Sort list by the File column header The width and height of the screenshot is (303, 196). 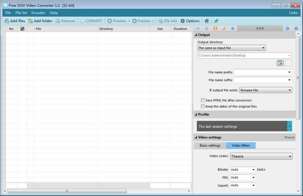[66, 29]
